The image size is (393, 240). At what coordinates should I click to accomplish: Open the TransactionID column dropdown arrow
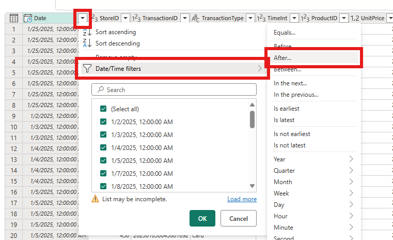click(184, 18)
